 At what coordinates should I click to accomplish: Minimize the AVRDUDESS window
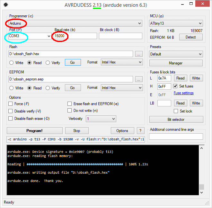[182, 4]
